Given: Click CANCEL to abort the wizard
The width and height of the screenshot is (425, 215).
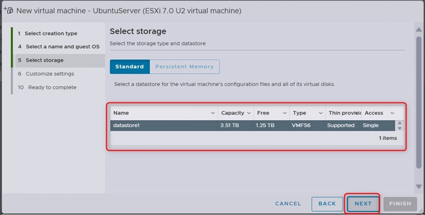Looking at the screenshot, I should 288,204.
